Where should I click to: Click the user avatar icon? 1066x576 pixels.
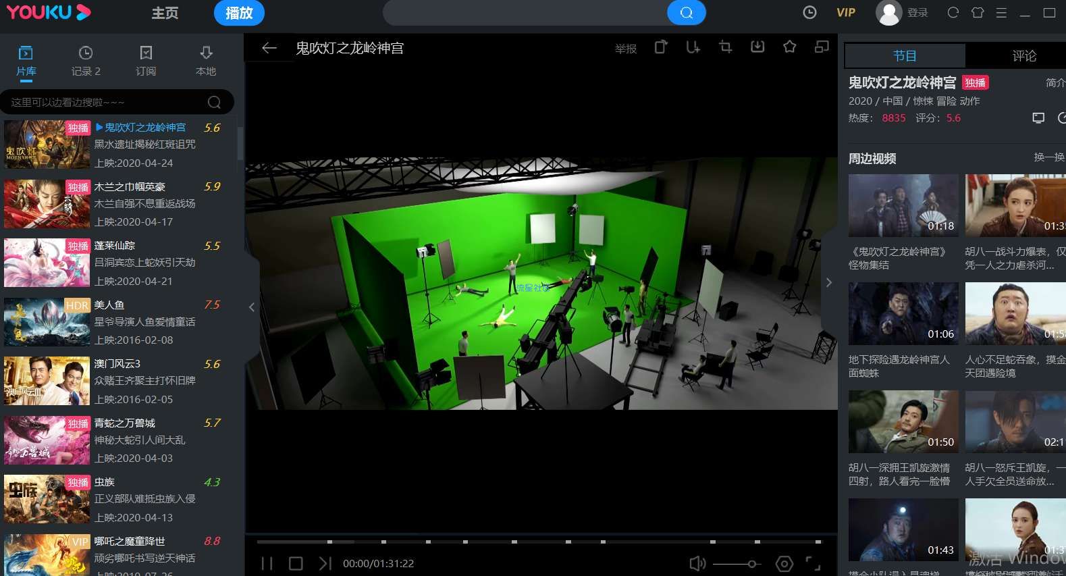coord(888,13)
